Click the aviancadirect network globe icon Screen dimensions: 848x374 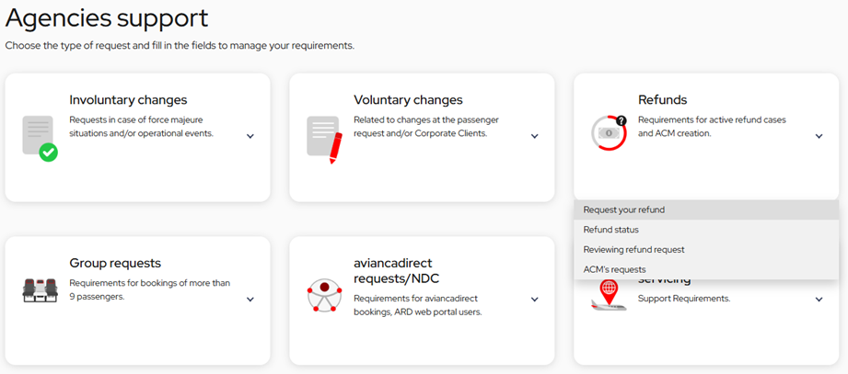(324, 296)
